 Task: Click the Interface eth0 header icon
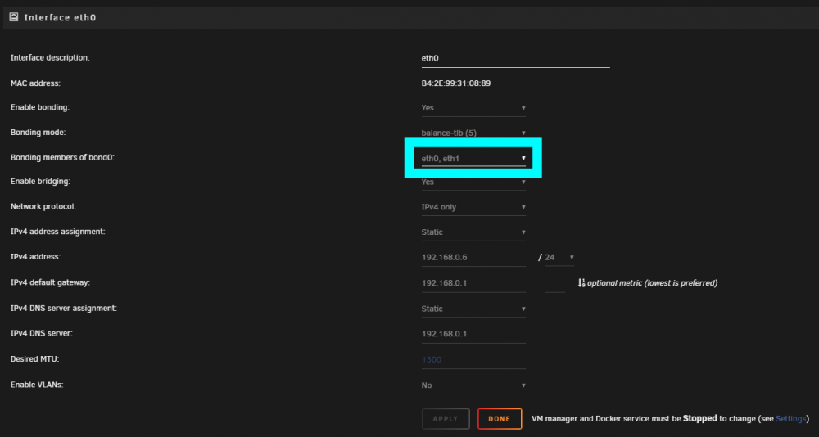click(14, 17)
